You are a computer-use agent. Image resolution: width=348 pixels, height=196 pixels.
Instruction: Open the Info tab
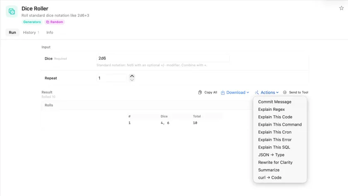click(x=50, y=33)
